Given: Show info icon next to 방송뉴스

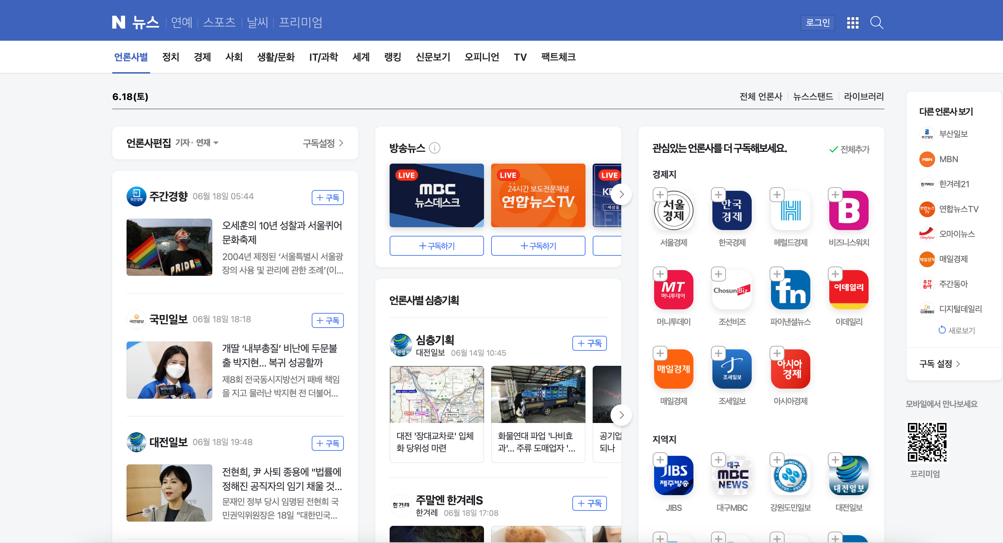Looking at the screenshot, I should 435,148.
